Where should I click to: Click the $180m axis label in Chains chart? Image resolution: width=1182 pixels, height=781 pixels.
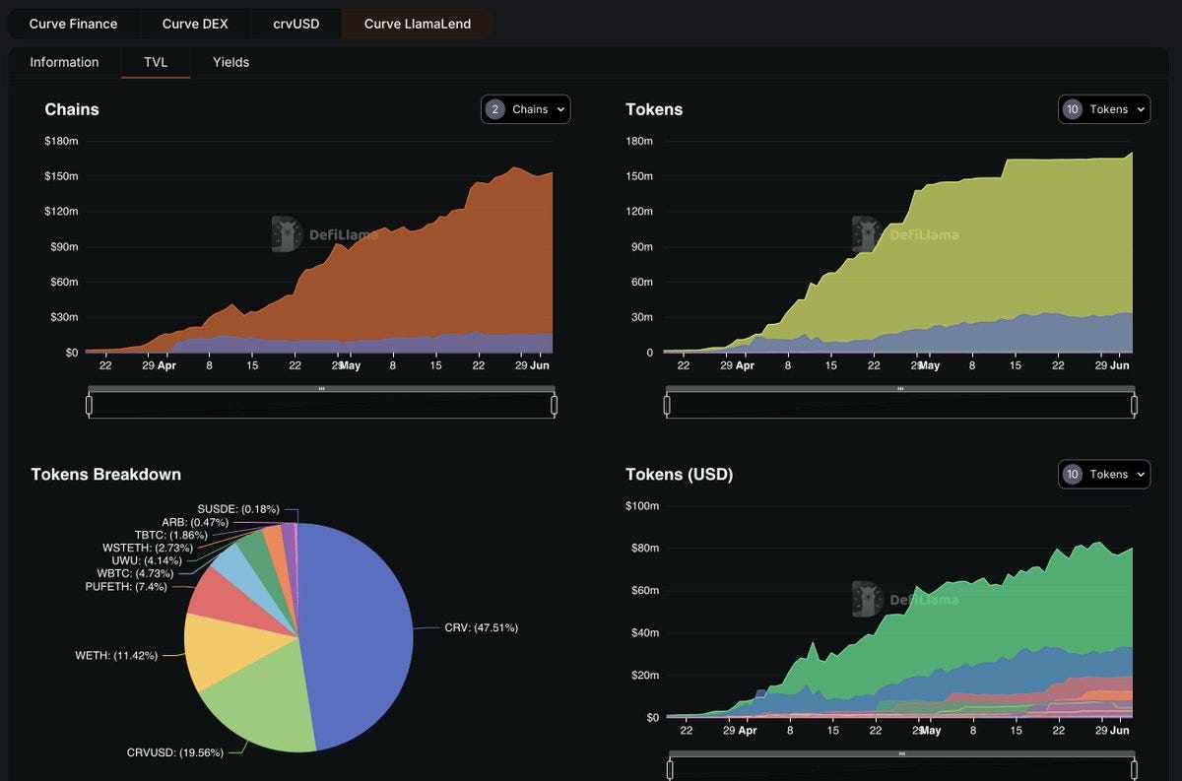61,142
